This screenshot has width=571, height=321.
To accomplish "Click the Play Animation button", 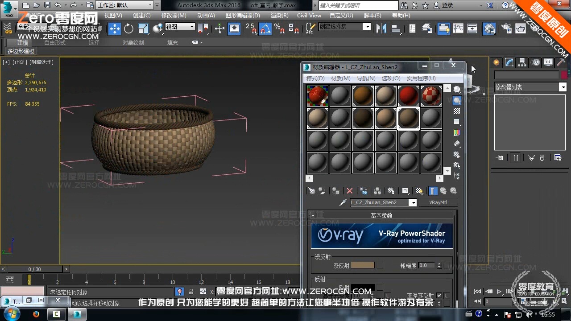I will pyautogui.click(x=499, y=292).
